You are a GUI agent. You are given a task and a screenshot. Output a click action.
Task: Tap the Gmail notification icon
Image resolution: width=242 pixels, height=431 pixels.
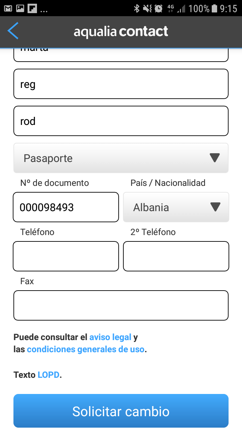[x=8, y=8]
